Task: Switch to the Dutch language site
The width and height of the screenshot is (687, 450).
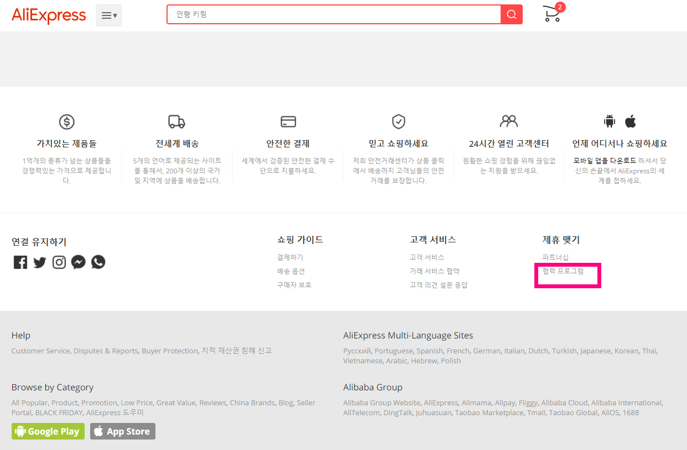Action: pos(538,351)
